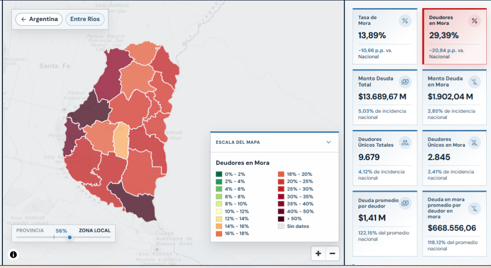Select the Deudores en Mora card
Screen dimensions: 491x268
click(x=455, y=36)
